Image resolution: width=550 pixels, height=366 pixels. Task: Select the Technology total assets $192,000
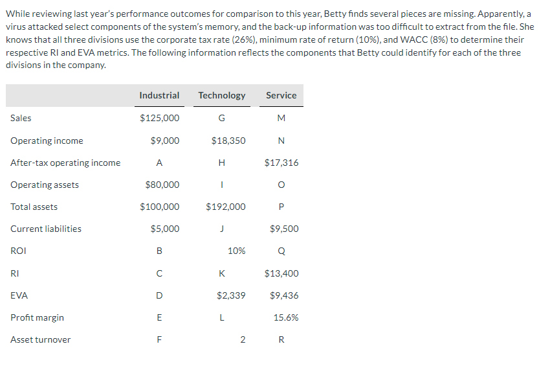[226, 207]
